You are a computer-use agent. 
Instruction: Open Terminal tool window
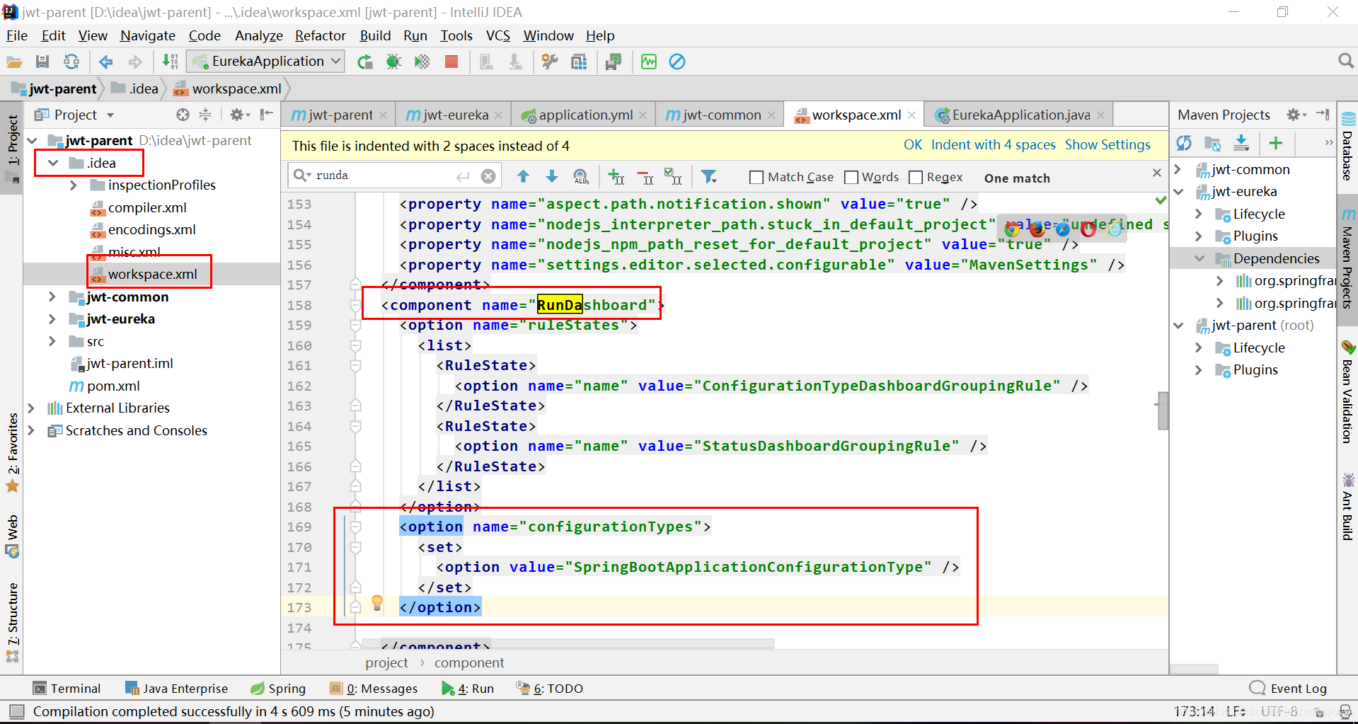[x=67, y=689]
